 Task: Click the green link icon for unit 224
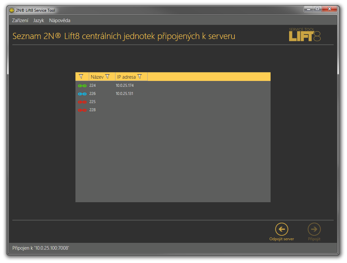pos(82,86)
